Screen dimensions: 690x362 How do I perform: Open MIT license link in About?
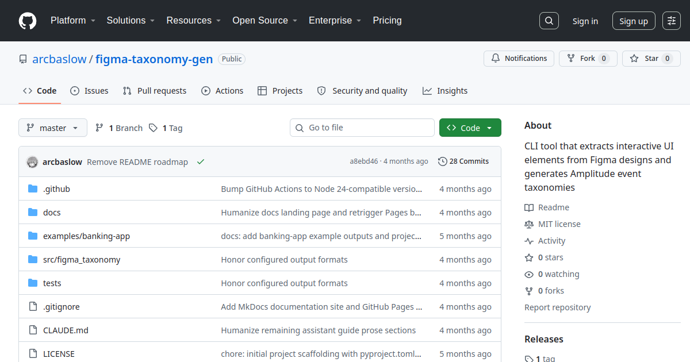point(553,224)
